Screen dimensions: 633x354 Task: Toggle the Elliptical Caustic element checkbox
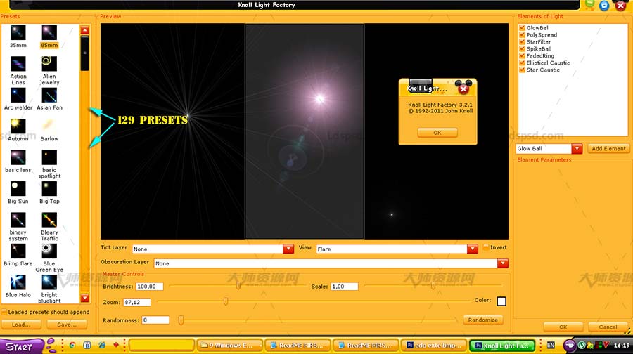point(523,63)
